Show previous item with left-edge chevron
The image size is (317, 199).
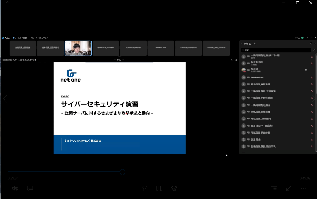(5, 99)
